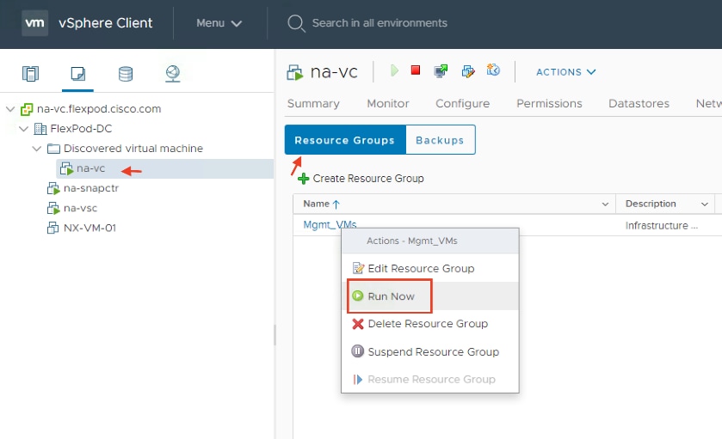Click the vCenter icon beside na-vc.flexpod.cisco.com
Image resolution: width=722 pixels, height=439 pixels.
(x=27, y=109)
